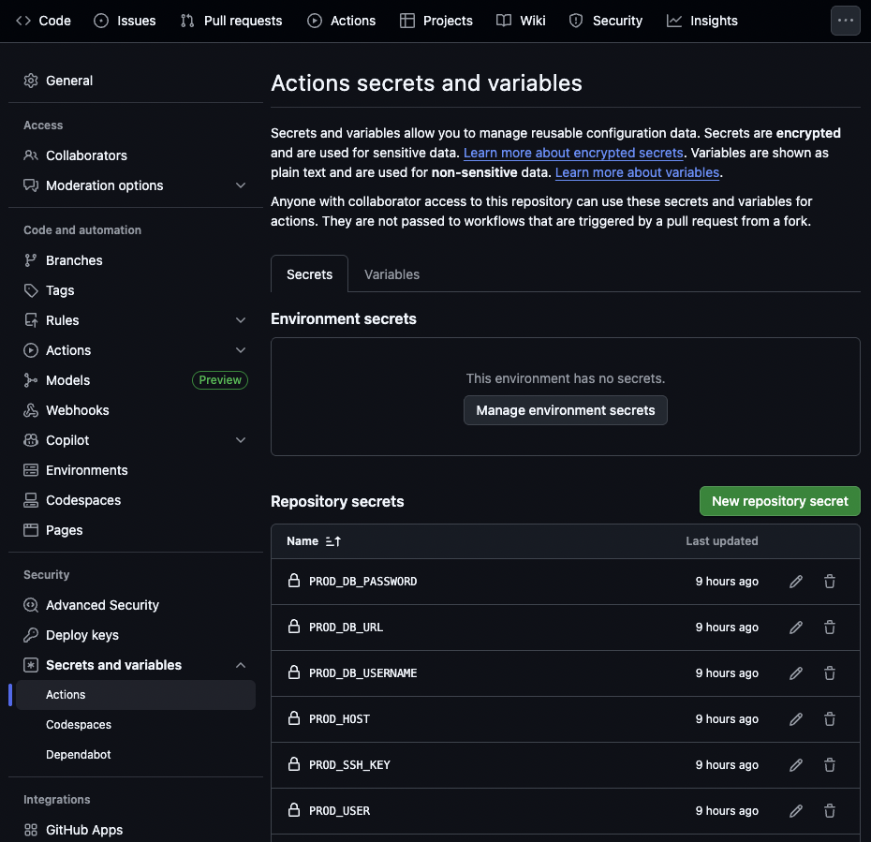Open the Wiki tab
The height and width of the screenshot is (842, 871).
(x=521, y=21)
